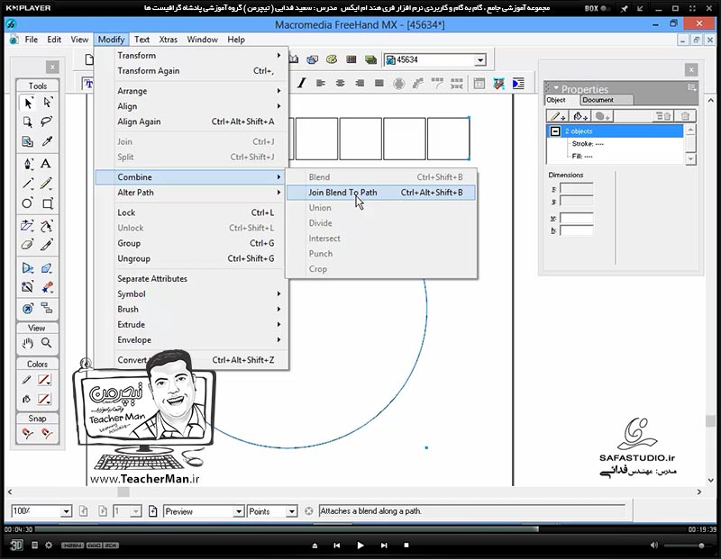This screenshot has width=721, height=559.
Task: Toggle the 3D button in KMPlayer
Action: coord(16,545)
